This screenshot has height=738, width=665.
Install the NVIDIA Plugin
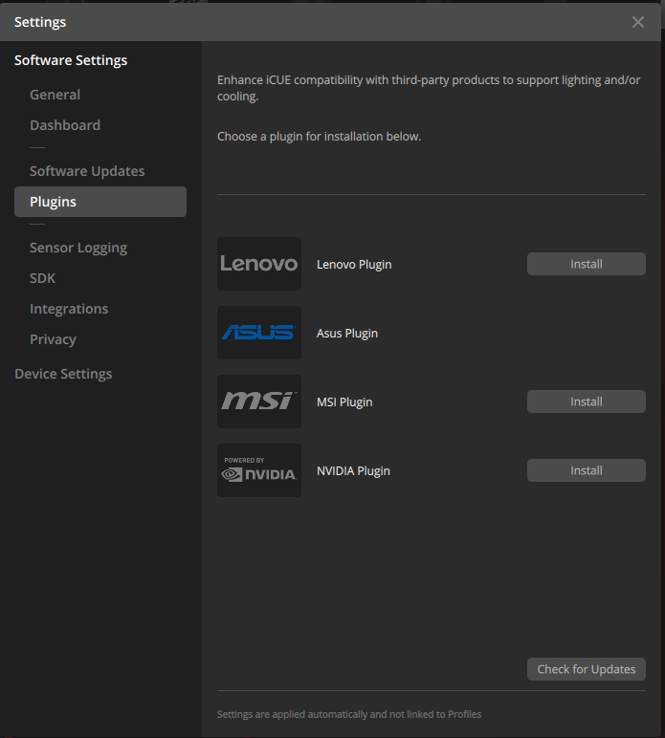[586, 470]
